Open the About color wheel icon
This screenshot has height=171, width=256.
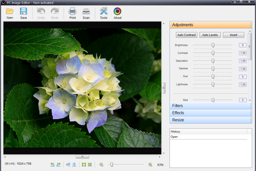pyautogui.click(x=117, y=11)
